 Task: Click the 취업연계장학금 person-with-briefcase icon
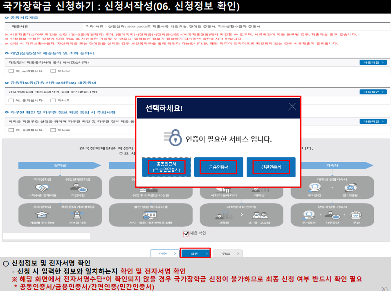click(78, 188)
